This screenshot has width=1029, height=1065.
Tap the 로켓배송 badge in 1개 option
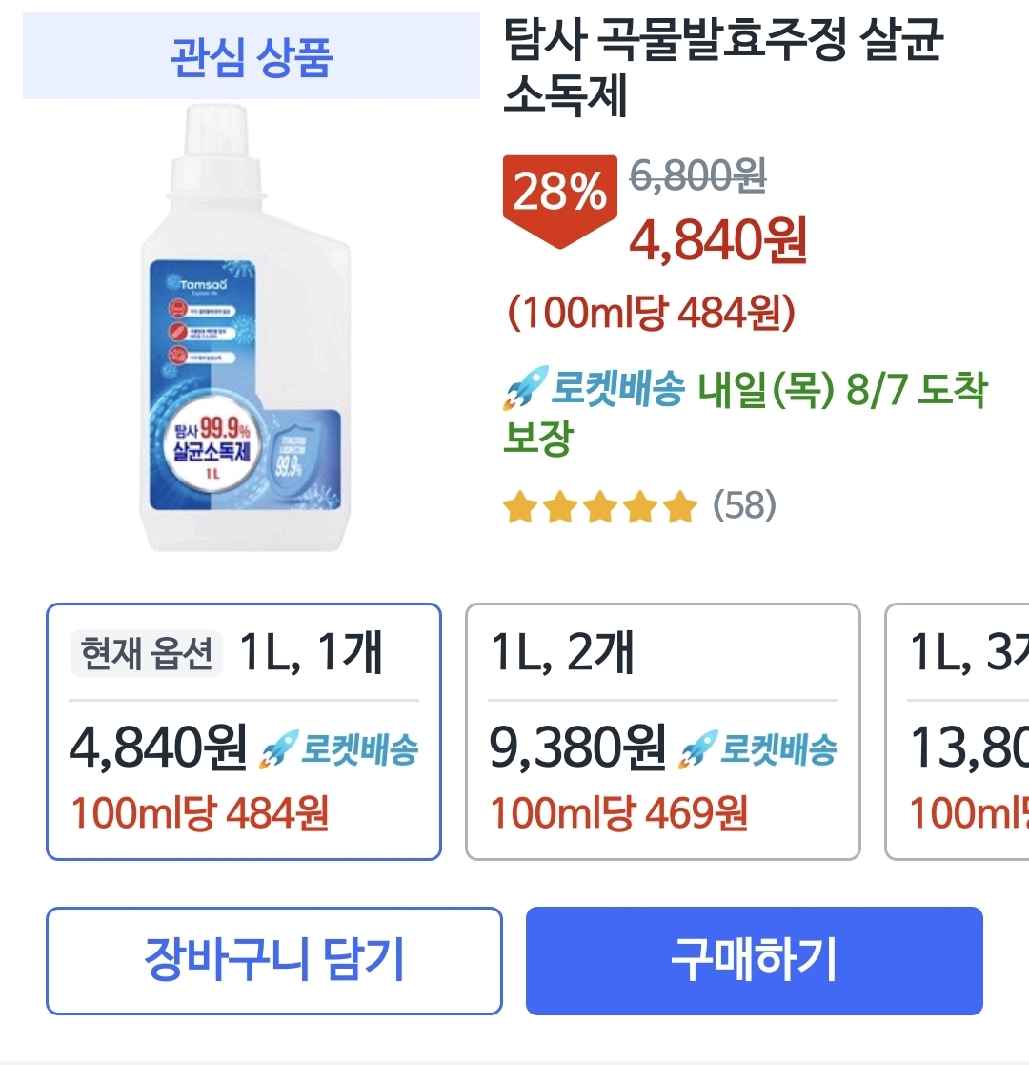point(339,749)
